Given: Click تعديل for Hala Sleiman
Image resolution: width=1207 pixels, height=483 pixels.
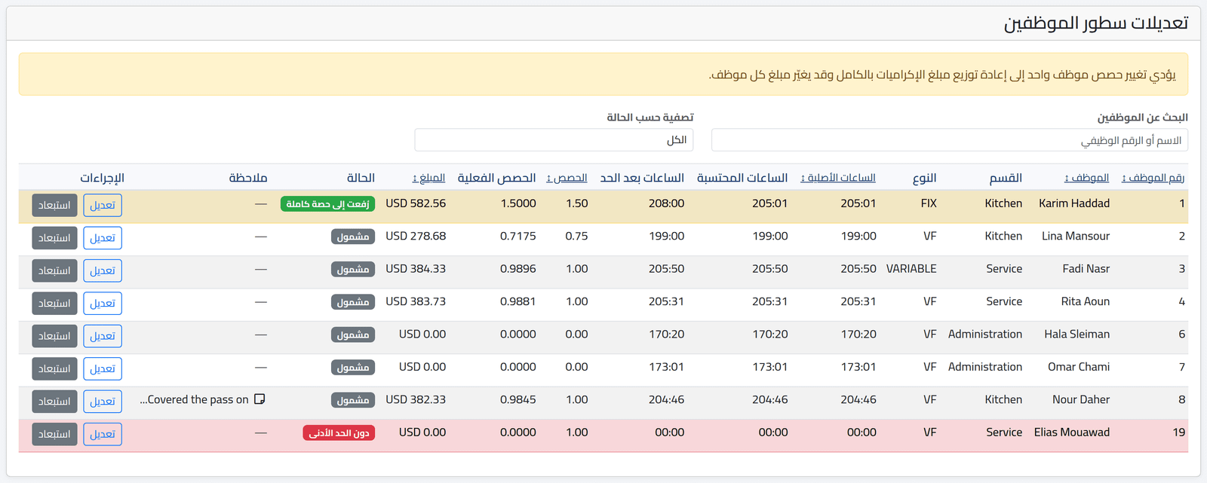Looking at the screenshot, I should coord(103,336).
